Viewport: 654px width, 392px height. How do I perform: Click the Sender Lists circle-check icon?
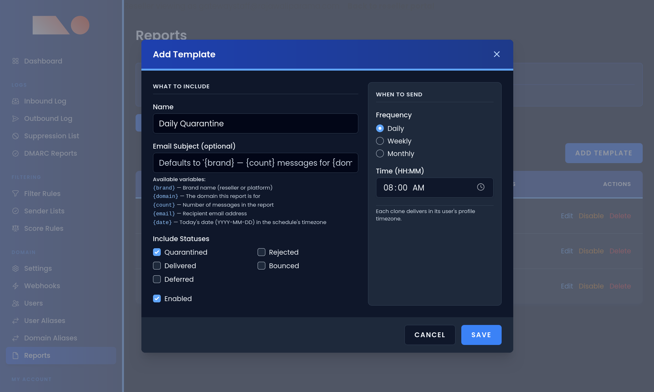(x=15, y=211)
